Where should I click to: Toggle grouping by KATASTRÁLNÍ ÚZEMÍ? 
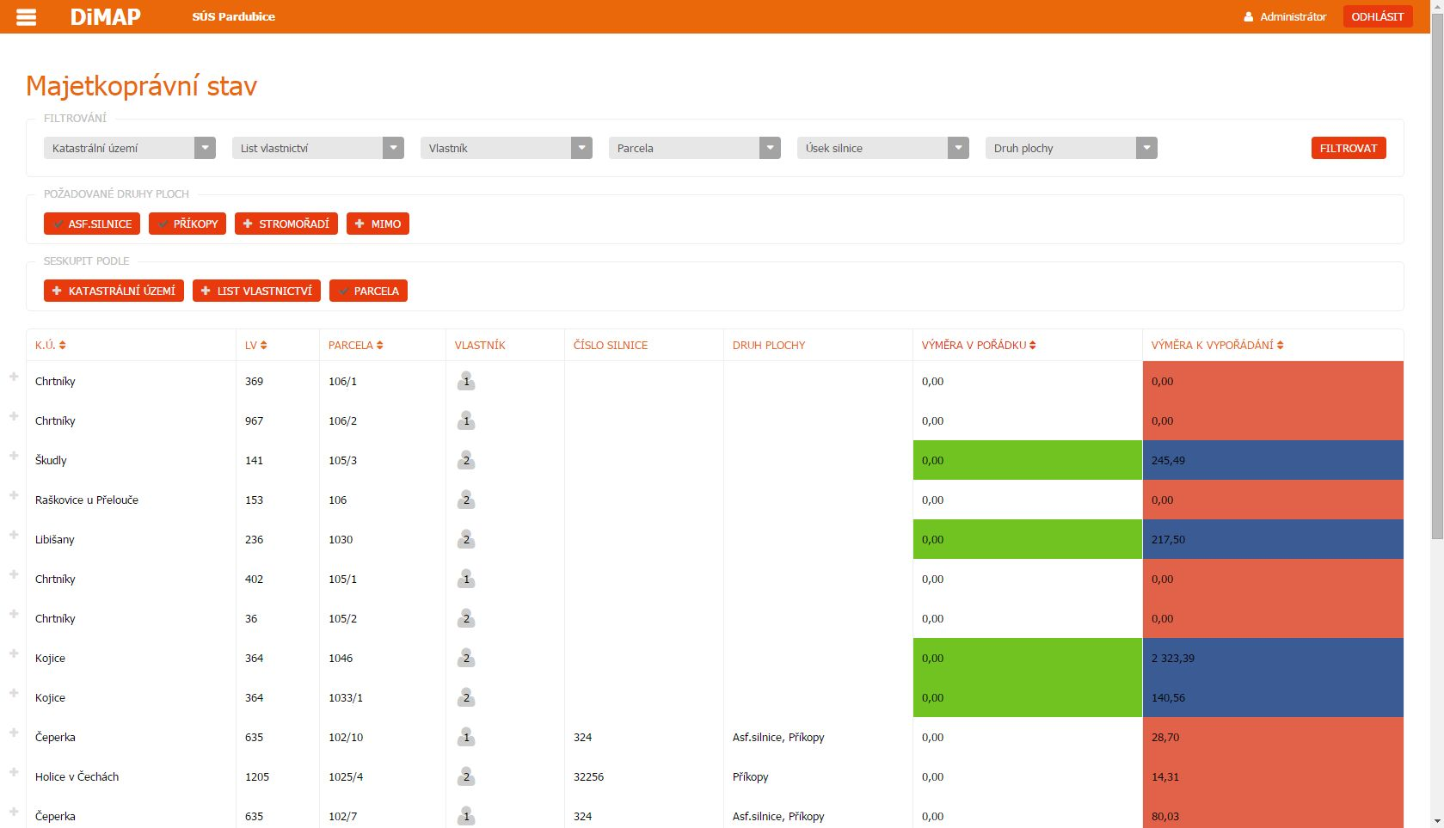(x=114, y=291)
